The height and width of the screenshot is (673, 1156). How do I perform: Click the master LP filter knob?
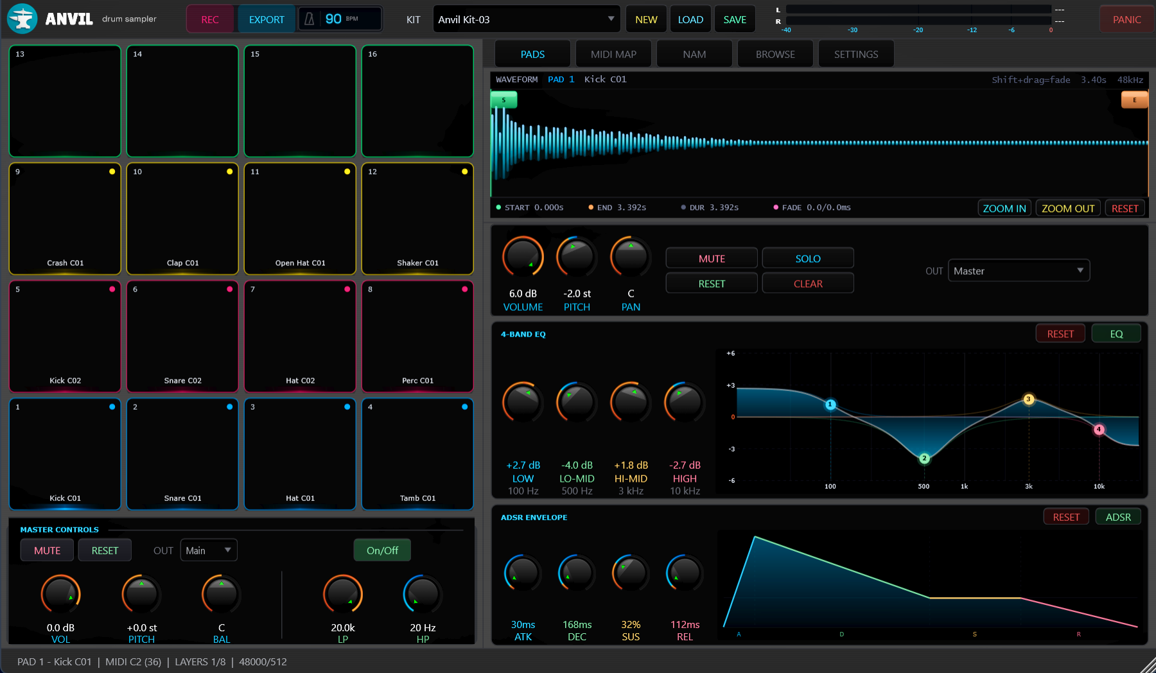(x=343, y=595)
